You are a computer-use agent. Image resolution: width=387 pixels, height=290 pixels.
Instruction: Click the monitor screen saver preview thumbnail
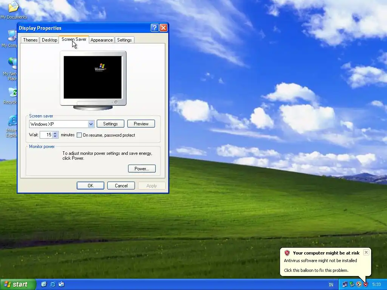point(93,77)
